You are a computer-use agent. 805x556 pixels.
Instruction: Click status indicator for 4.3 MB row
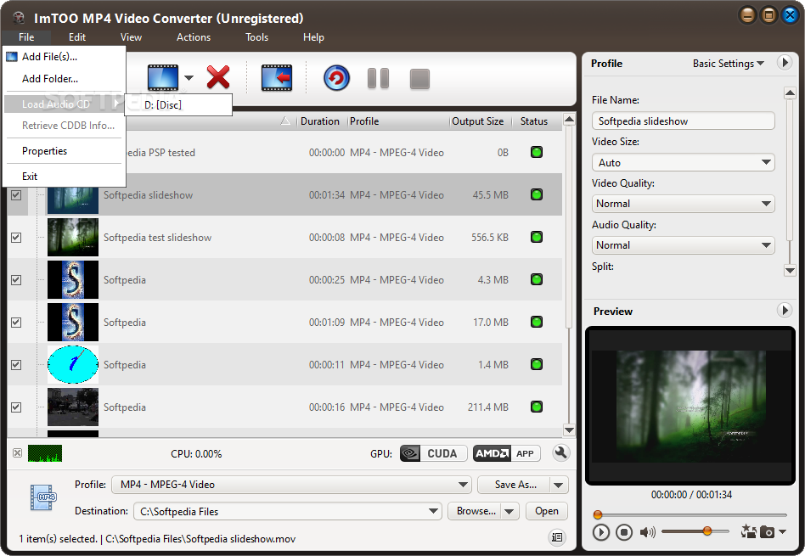[537, 279]
